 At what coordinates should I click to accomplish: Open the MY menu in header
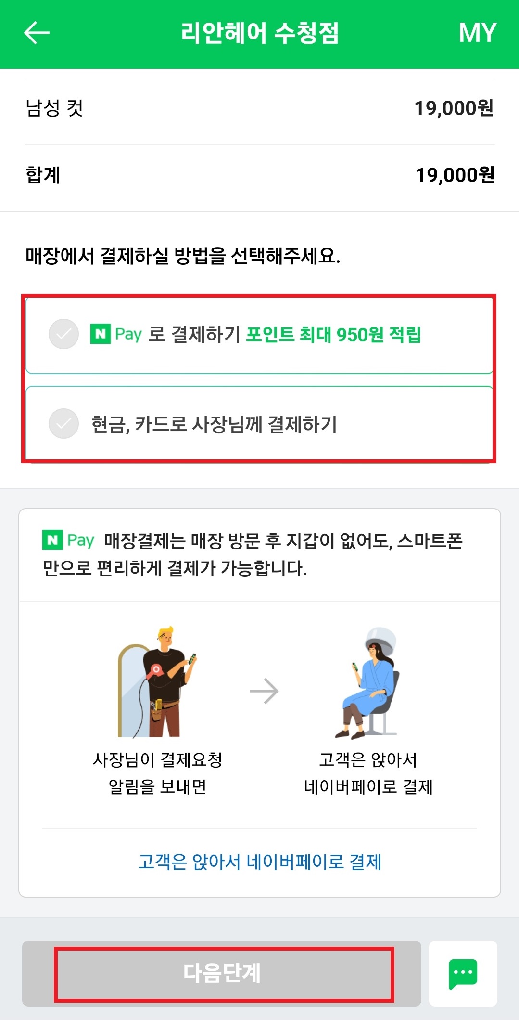pos(477,33)
